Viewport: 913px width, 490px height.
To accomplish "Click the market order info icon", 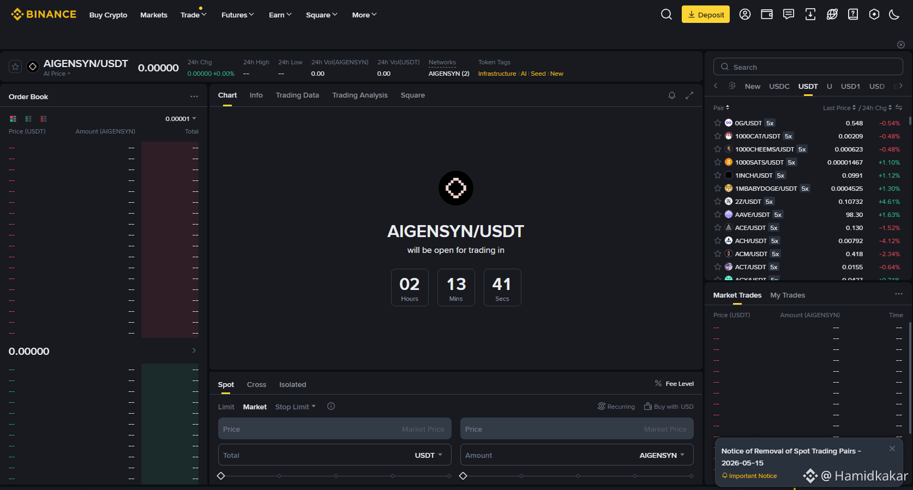I will point(331,406).
